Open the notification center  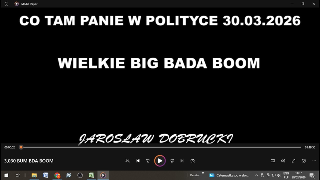pos(312,175)
